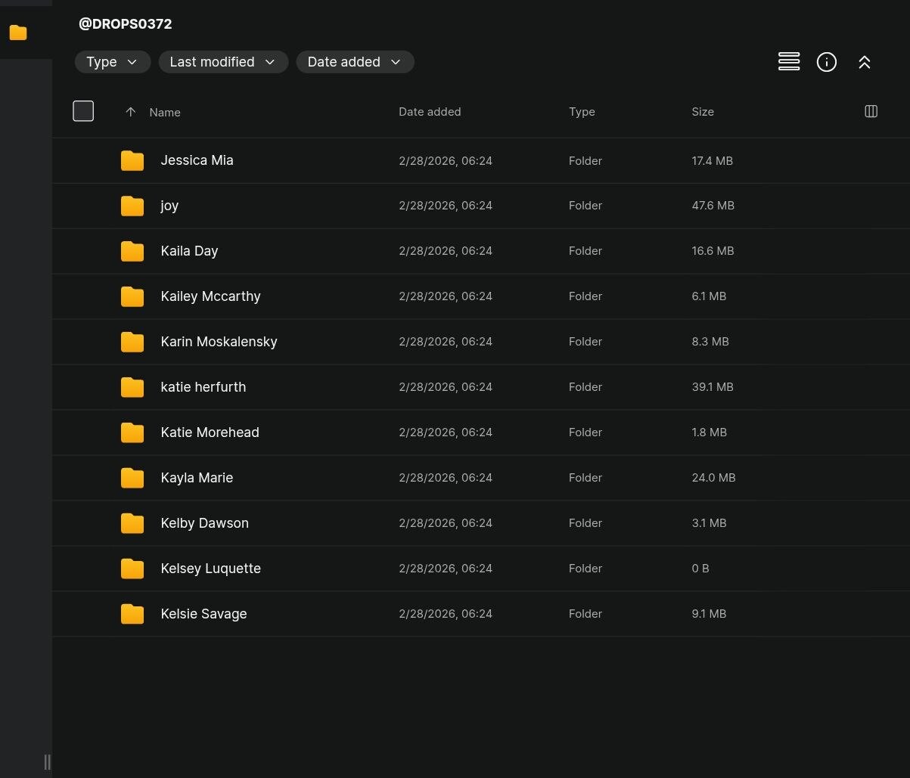Open the Date added filter dropdown
The height and width of the screenshot is (778, 910).
(355, 62)
